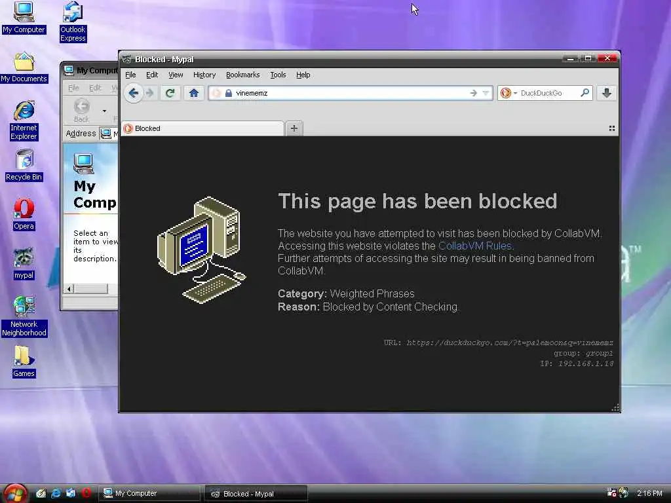
Task: Open the Bookmarks menu
Action: click(x=242, y=75)
